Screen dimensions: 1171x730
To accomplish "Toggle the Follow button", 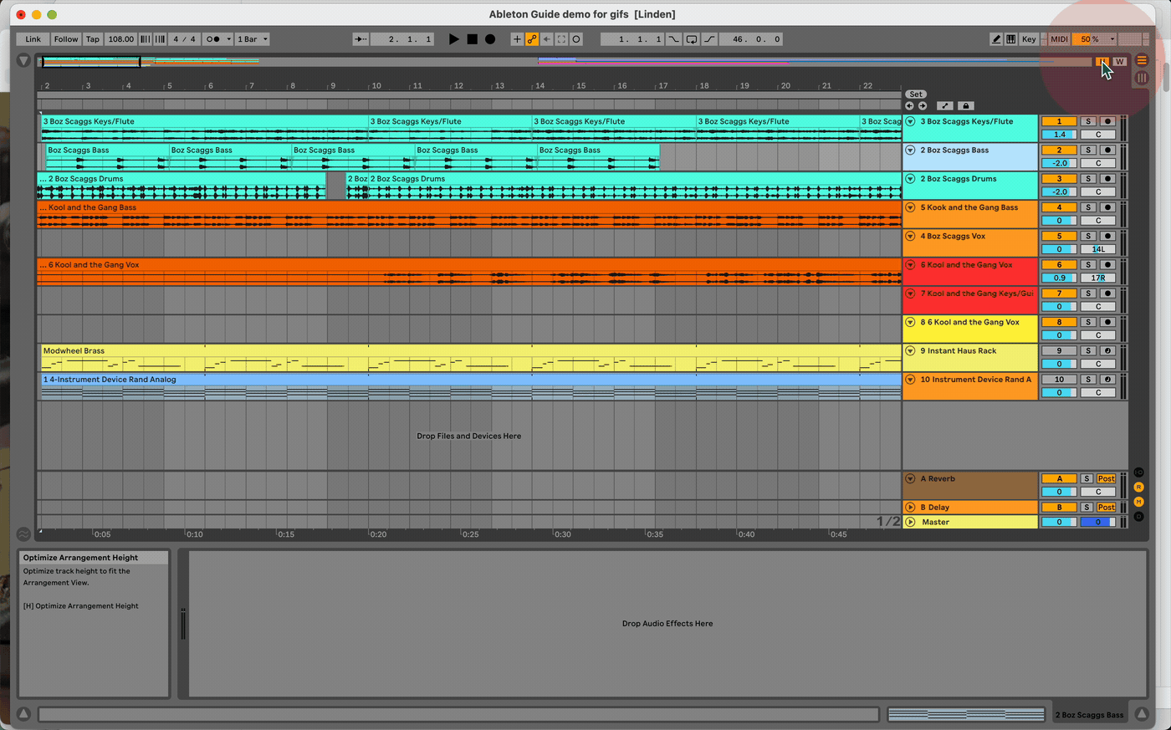I will pyautogui.click(x=66, y=39).
